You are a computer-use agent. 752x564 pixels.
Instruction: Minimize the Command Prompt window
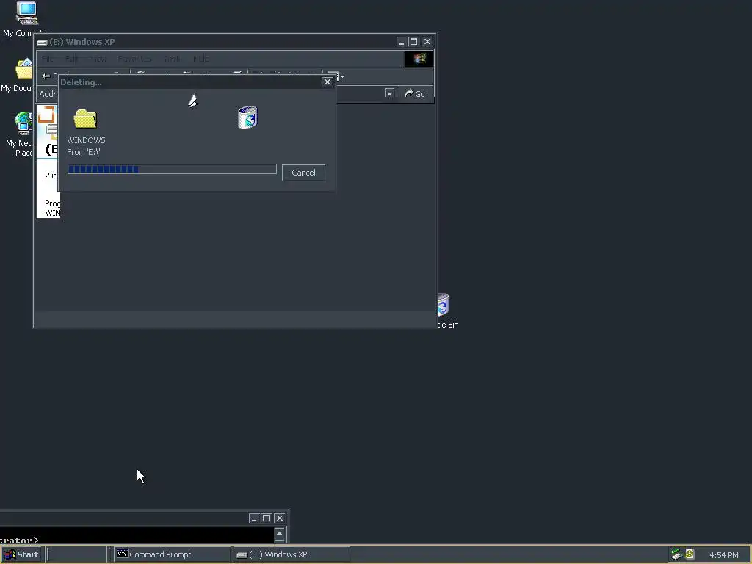click(254, 518)
